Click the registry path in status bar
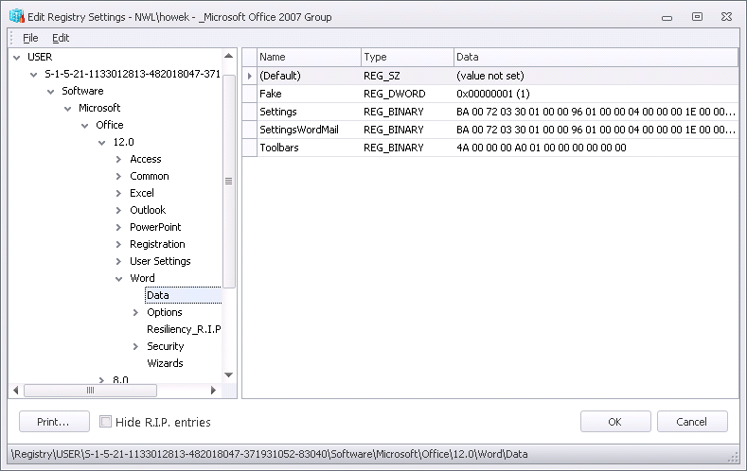Image resolution: width=747 pixels, height=471 pixels. (270, 454)
